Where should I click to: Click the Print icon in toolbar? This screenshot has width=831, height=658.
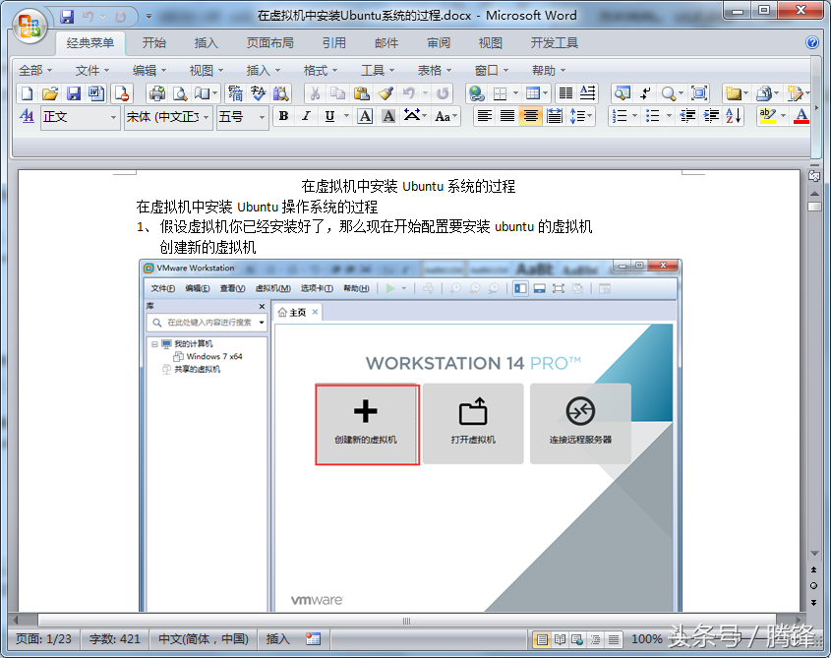click(157, 93)
